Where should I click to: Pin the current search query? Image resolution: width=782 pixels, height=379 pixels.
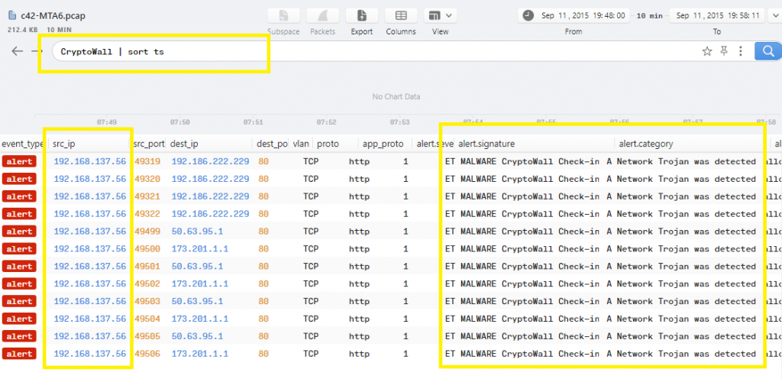(724, 51)
